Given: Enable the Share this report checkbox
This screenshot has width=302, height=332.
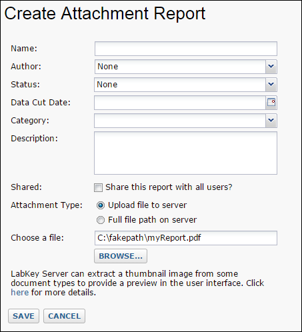Looking at the screenshot, I should tap(98, 187).
